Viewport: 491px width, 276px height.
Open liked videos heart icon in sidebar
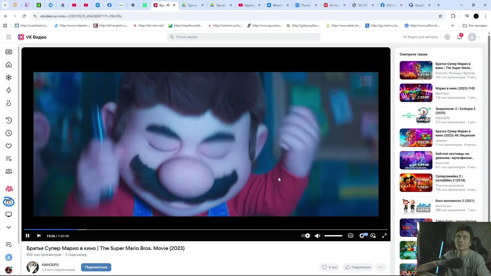tap(8, 146)
